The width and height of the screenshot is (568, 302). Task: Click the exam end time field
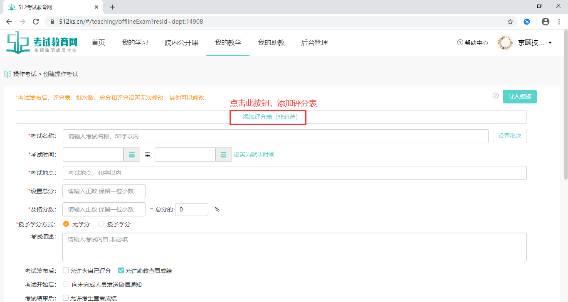click(185, 155)
